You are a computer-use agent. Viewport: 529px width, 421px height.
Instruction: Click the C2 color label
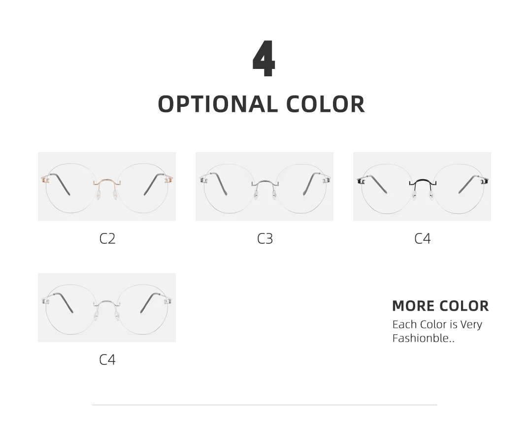pos(107,239)
